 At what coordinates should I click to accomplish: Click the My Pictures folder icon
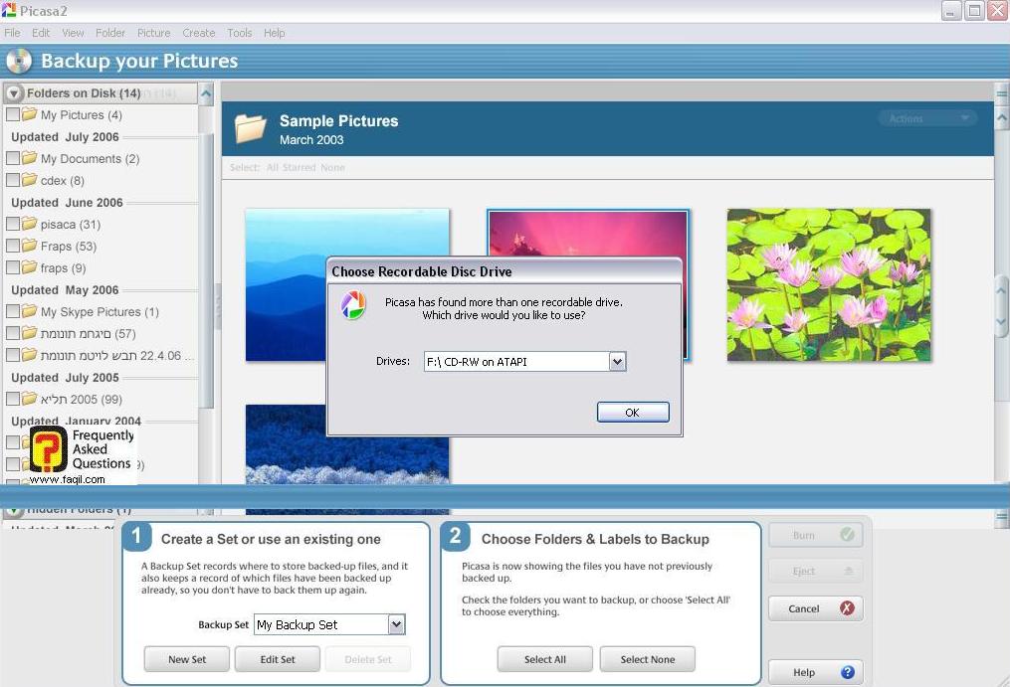[x=30, y=115]
